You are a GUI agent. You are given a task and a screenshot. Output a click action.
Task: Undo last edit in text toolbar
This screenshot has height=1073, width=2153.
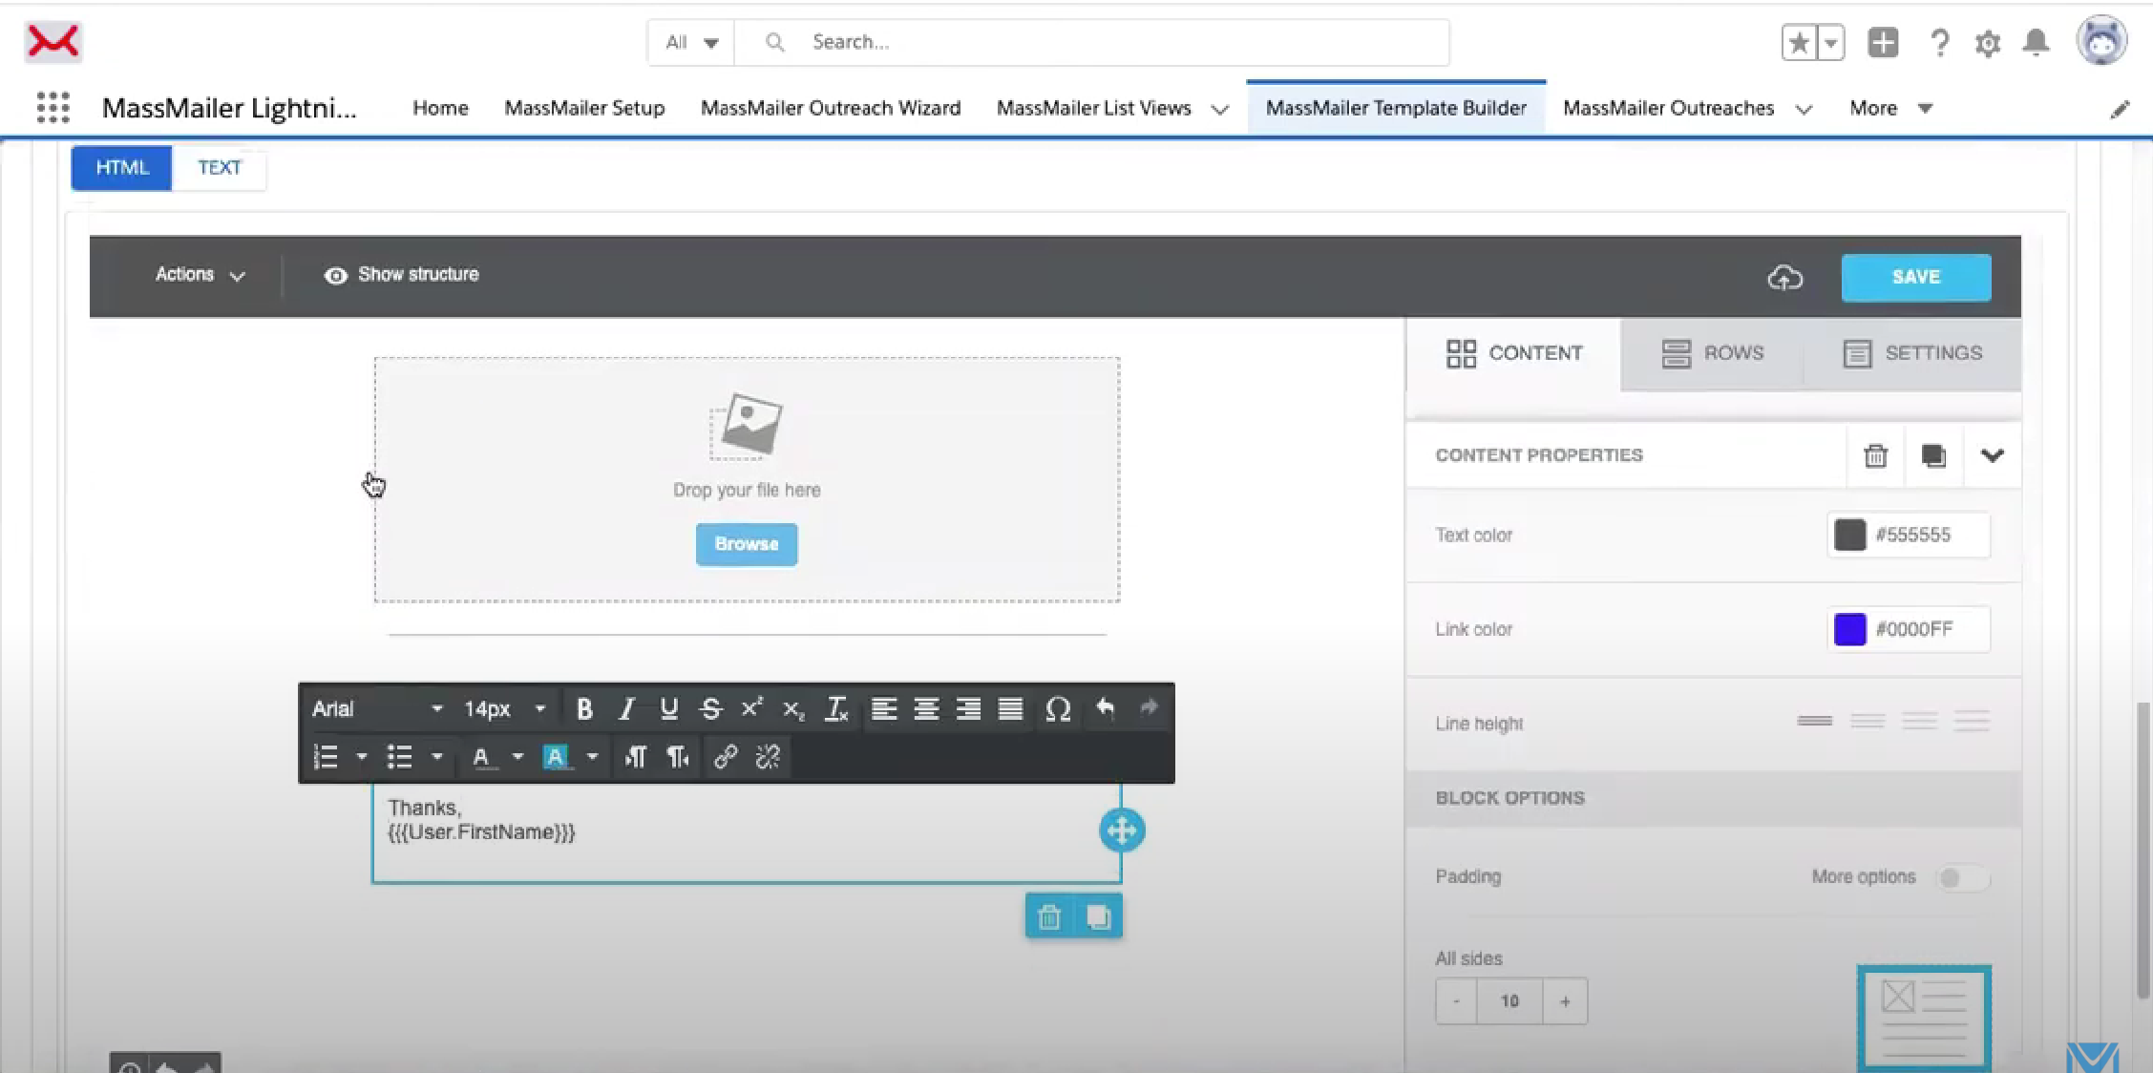1105,708
